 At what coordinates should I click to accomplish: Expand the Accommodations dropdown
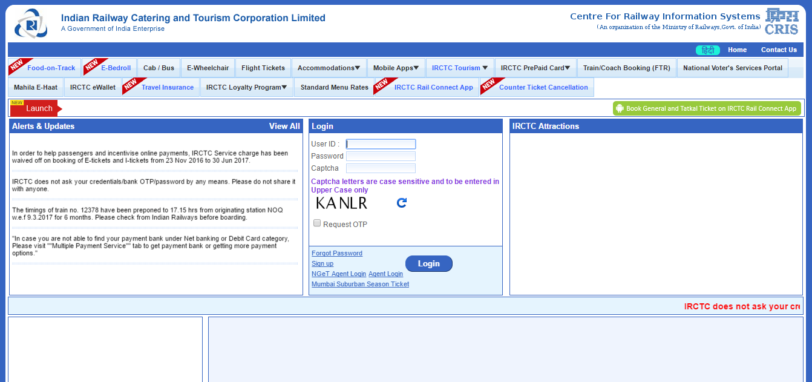click(x=329, y=68)
